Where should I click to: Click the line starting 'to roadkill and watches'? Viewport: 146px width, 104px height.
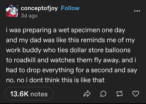(71, 60)
